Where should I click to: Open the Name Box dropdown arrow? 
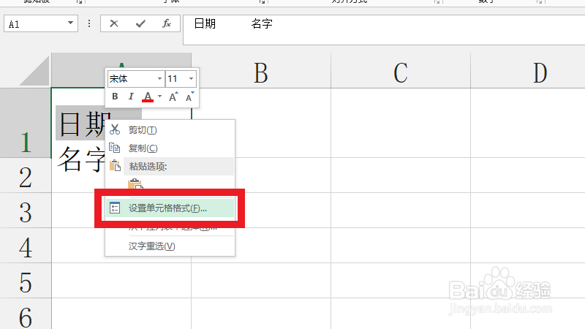coord(70,23)
